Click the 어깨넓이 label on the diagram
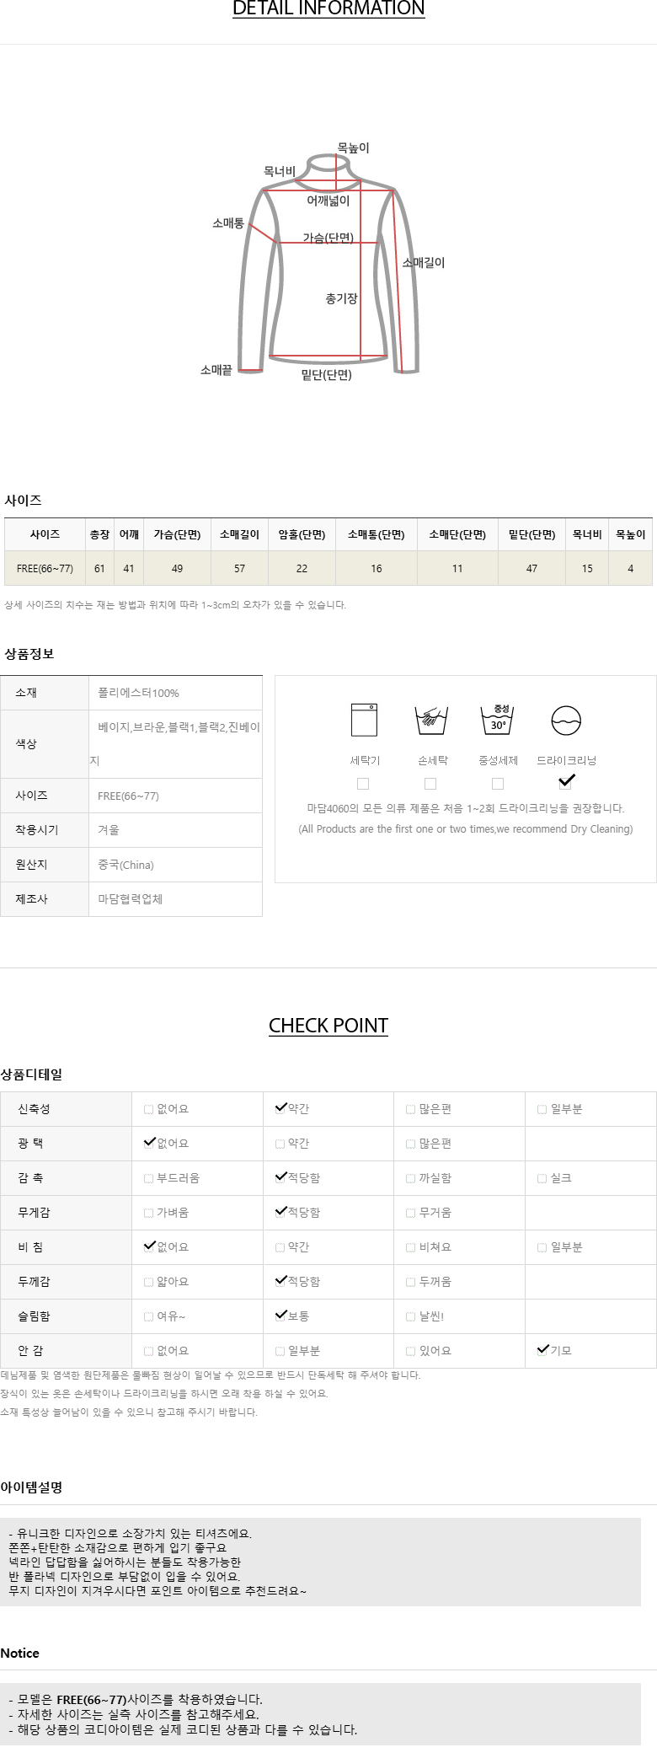The image size is (657, 1758). (328, 201)
